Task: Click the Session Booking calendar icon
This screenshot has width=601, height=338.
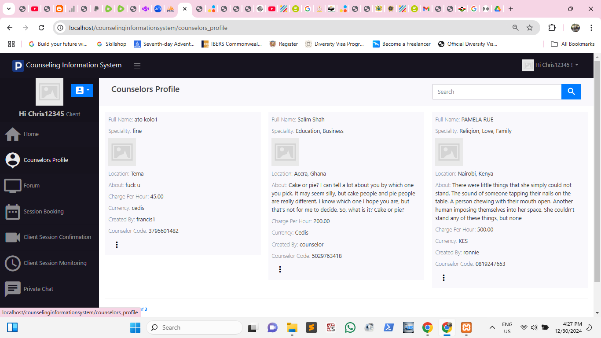Action: 13,212
